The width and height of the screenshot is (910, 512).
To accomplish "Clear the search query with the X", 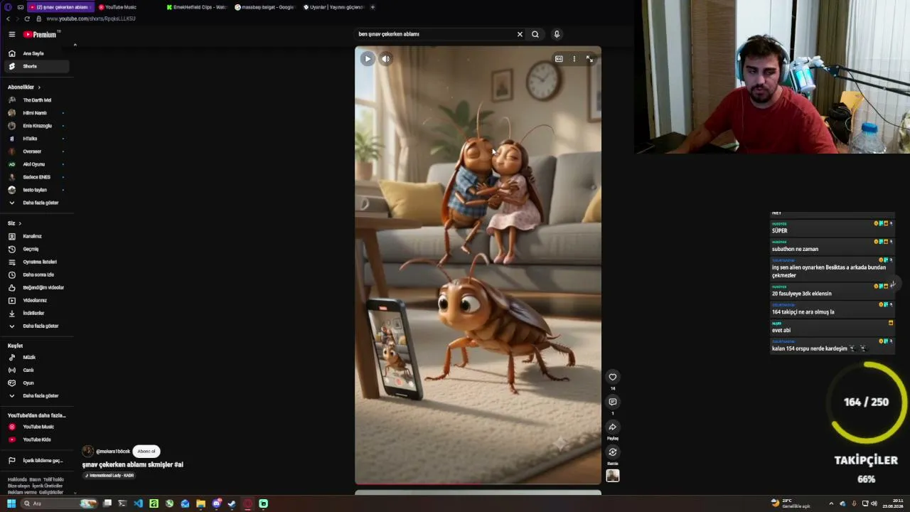I will (x=520, y=34).
